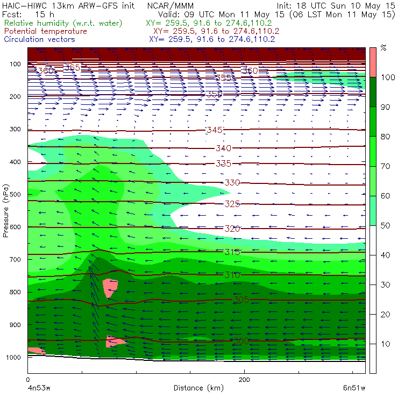Image resolution: width=398 pixels, height=398 pixels.
Task: Click the '100' colorbar scale label
Action: tap(388, 77)
